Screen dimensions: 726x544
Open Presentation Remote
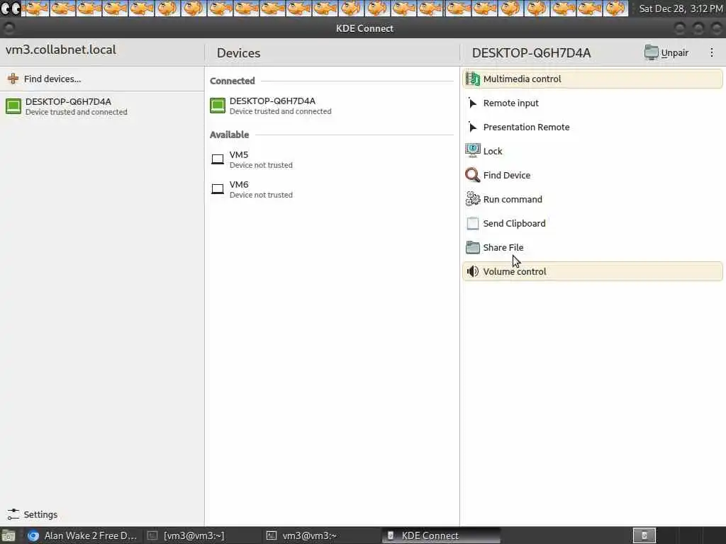pos(592,127)
